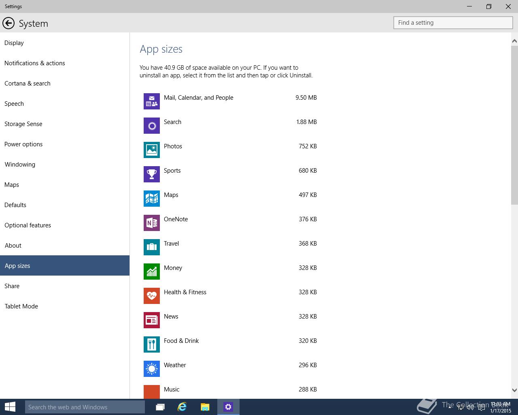This screenshot has height=415, width=518.
Task: Click the taskbar clock and date
Action: point(501,407)
